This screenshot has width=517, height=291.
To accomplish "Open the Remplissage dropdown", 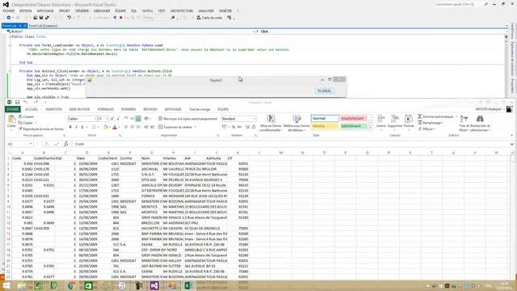I will pos(432,123).
